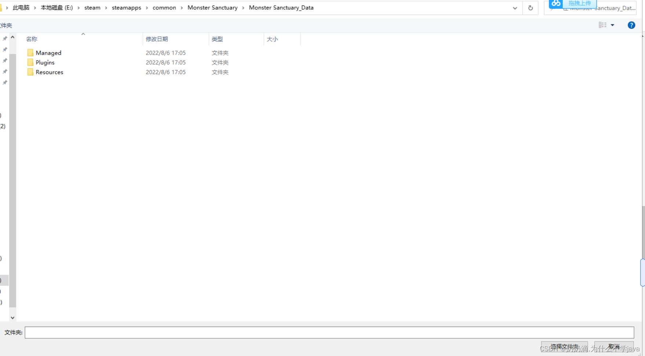Image resolution: width=645 pixels, height=356 pixels.
Task: Expand the address bar history dropdown
Action: pos(515,8)
